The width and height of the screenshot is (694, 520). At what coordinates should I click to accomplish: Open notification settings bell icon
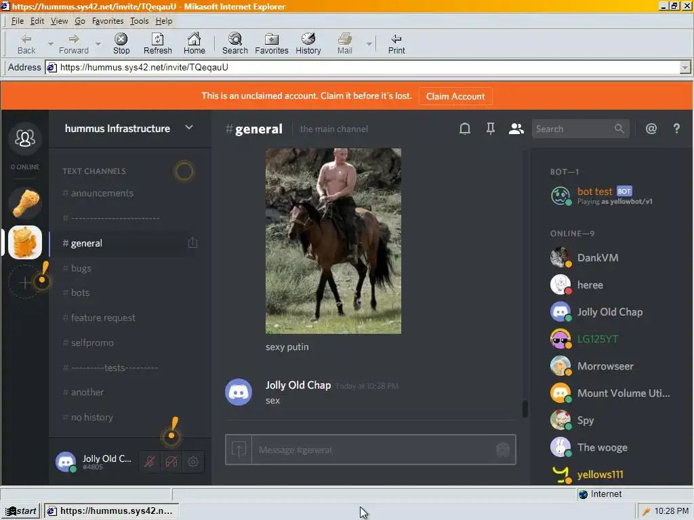tap(465, 129)
